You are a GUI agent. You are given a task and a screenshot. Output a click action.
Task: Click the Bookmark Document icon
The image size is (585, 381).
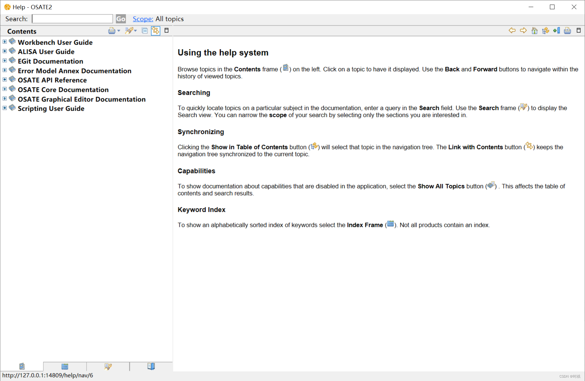[x=557, y=30]
